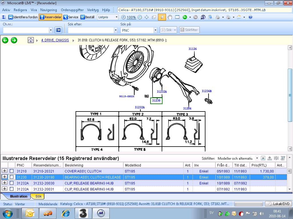Image resolution: width=293 pixels, height=219 pixels.
Task: Click the upload arrow icon above table
Action: click(x=270, y=158)
